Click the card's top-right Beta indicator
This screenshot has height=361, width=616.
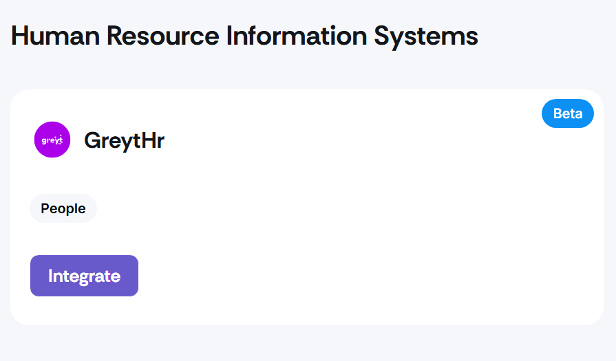pos(568,113)
